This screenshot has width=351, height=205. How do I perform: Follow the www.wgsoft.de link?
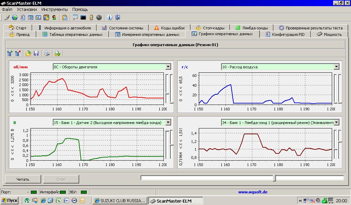(x=253, y=192)
